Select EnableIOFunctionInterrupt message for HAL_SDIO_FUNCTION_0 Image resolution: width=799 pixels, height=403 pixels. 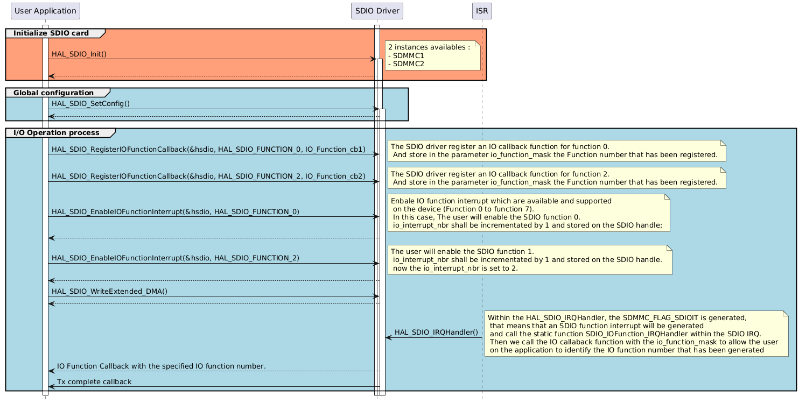(176, 211)
